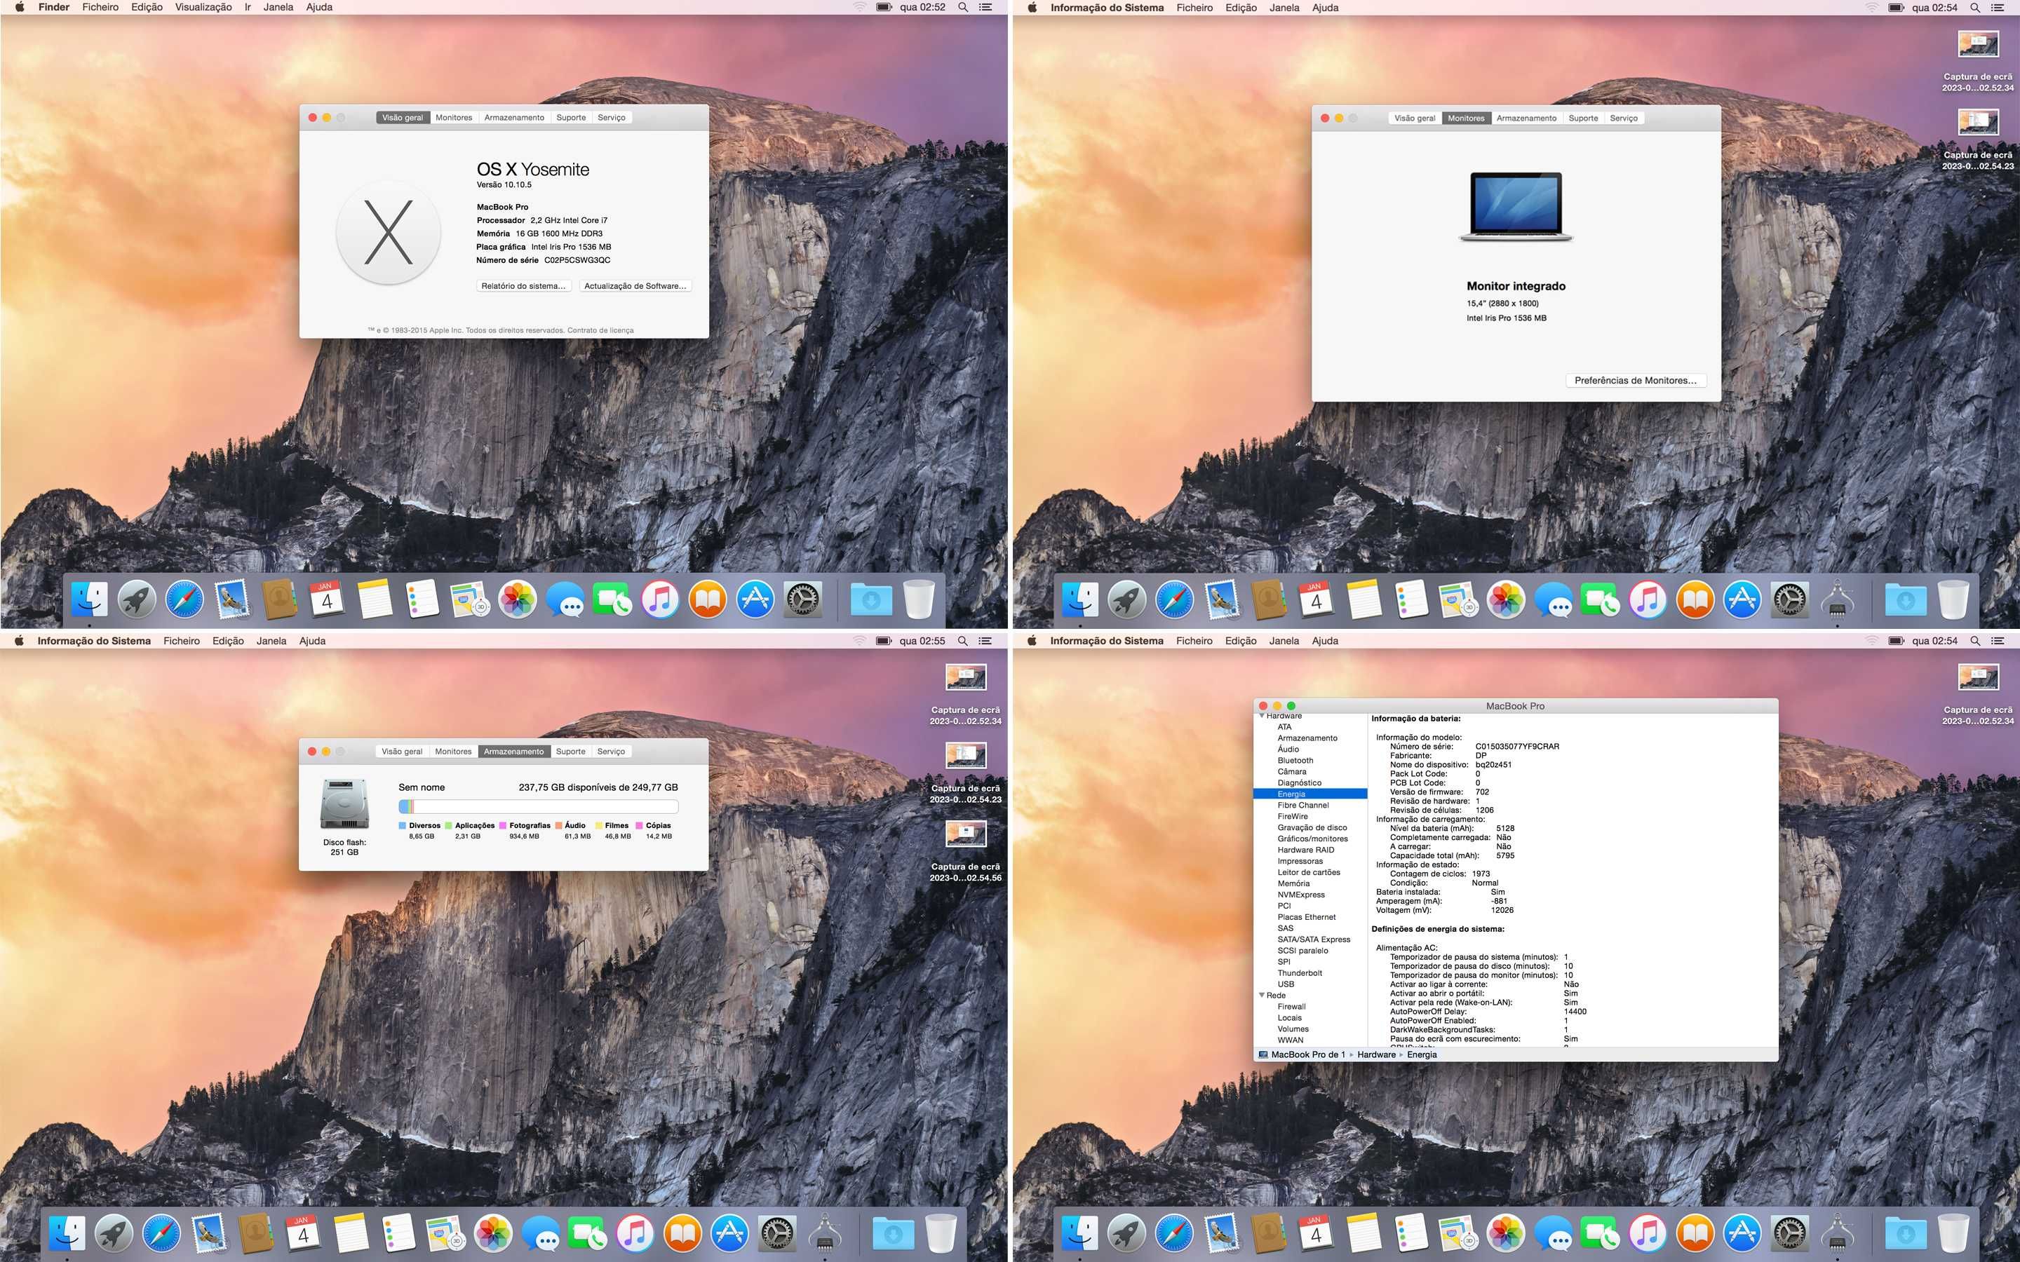Click the Diversos blue legend swatch

click(403, 825)
